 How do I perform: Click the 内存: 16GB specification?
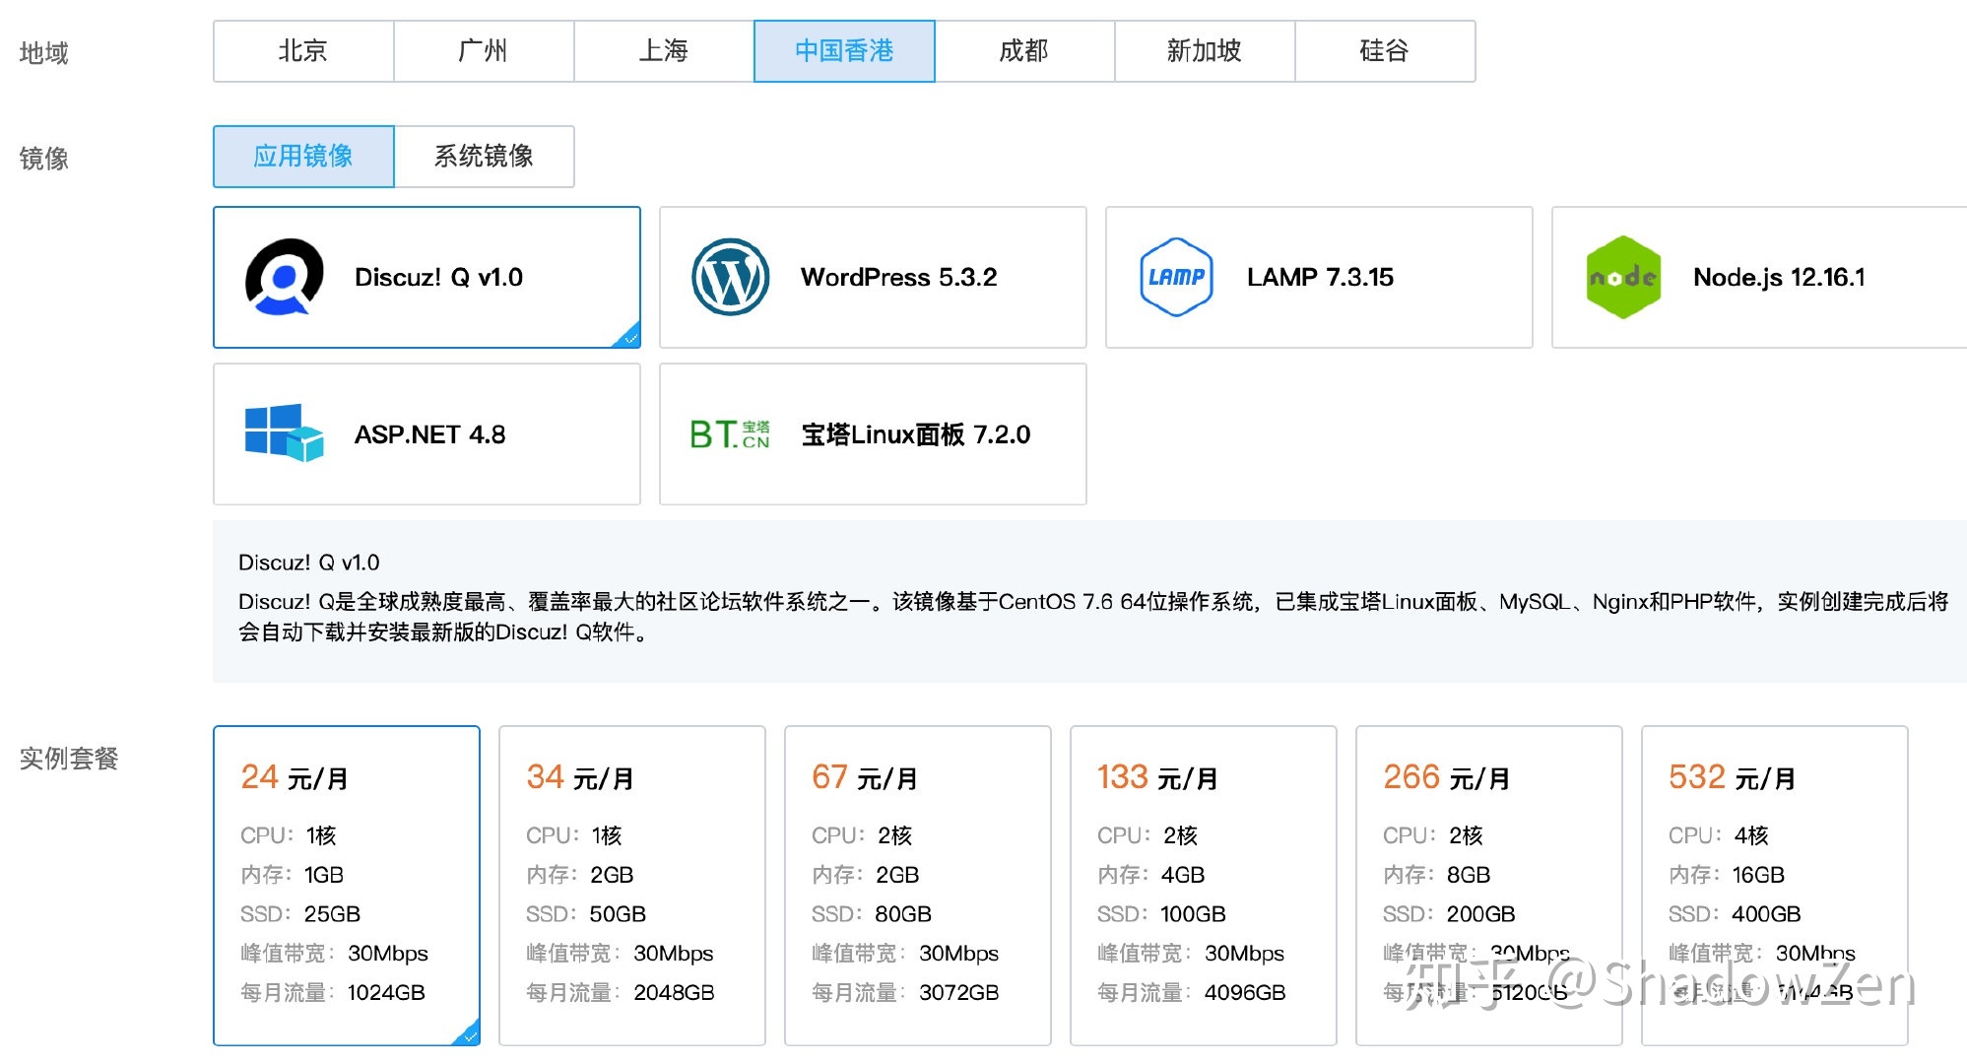point(1727,875)
